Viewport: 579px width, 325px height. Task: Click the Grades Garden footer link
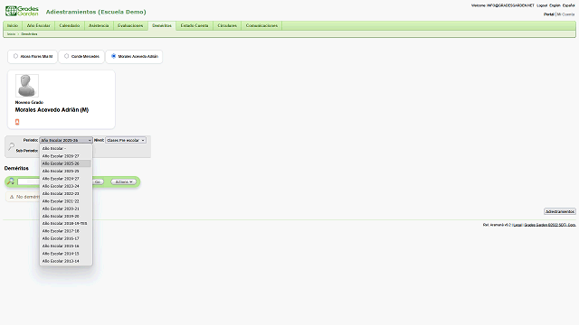550,225
